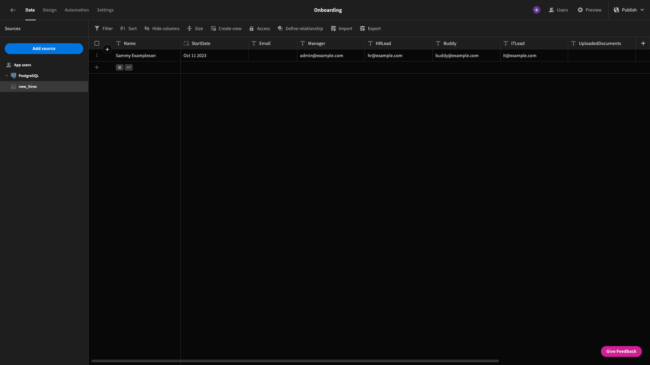Select the hr@example.com cell
The width and height of the screenshot is (650, 365).
pos(398,55)
